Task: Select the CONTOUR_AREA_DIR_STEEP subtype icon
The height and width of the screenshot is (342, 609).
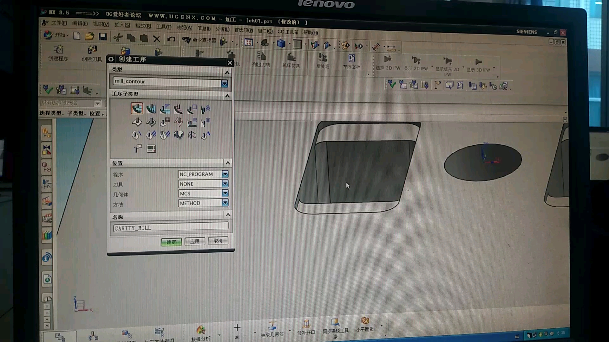Action: coord(206,122)
